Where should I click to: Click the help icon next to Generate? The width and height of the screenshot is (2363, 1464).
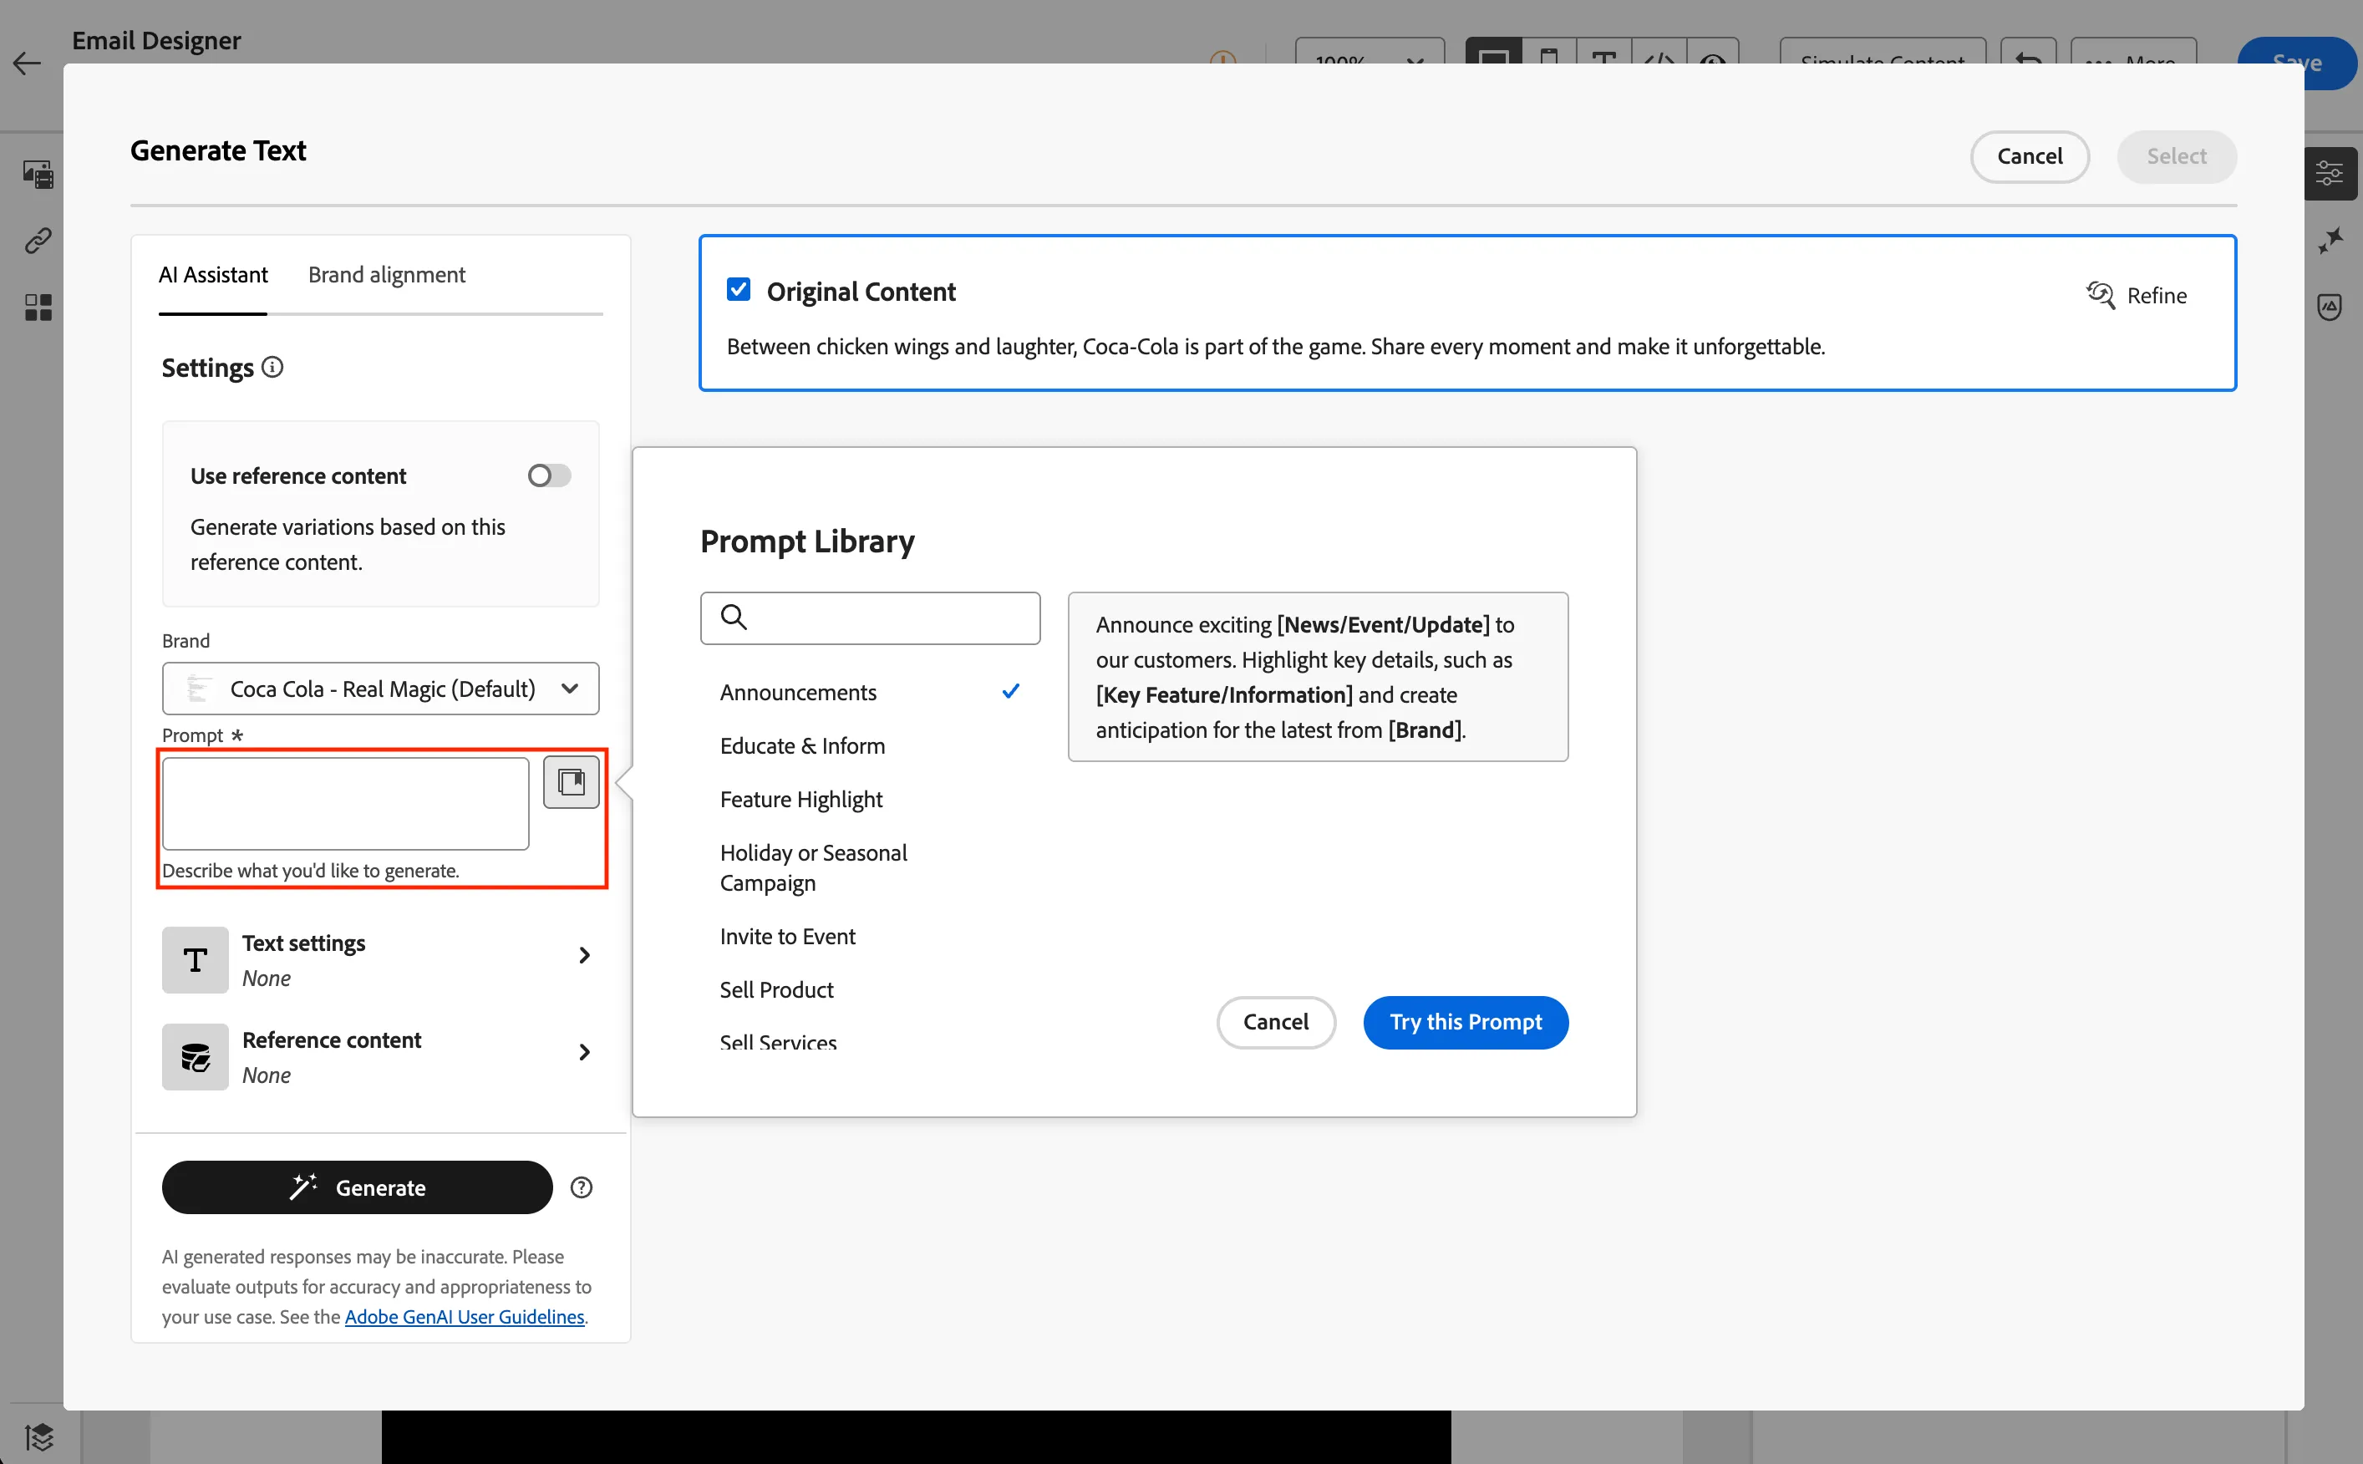coord(582,1187)
